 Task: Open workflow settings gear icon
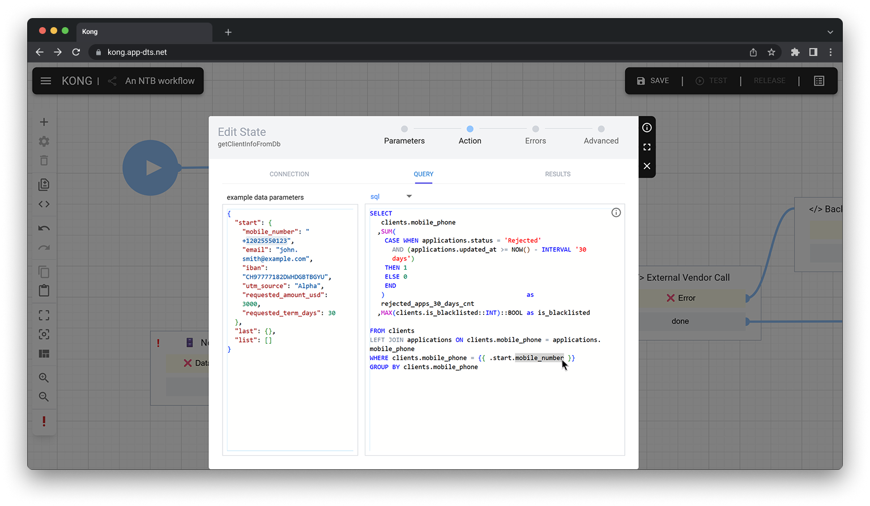44,141
